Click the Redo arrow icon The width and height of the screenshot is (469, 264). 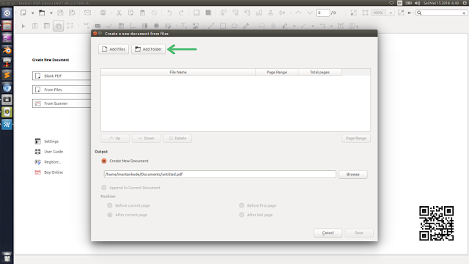181,12
